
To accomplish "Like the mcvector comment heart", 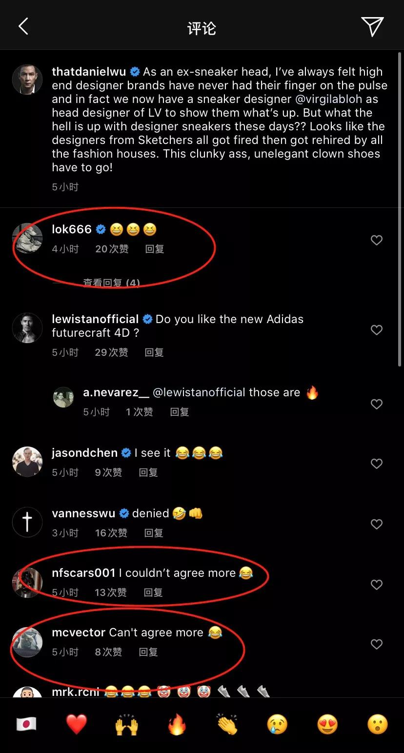I will click(x=376, y=644).
